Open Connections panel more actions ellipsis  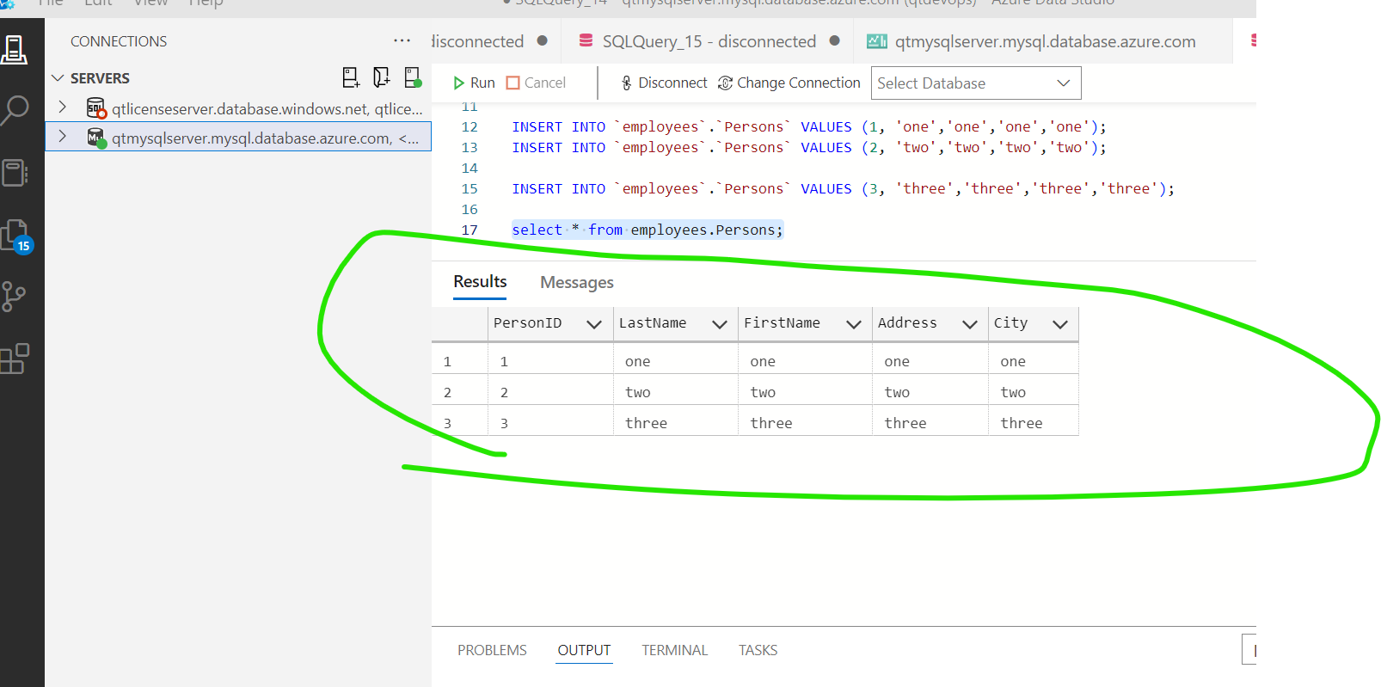402,40
